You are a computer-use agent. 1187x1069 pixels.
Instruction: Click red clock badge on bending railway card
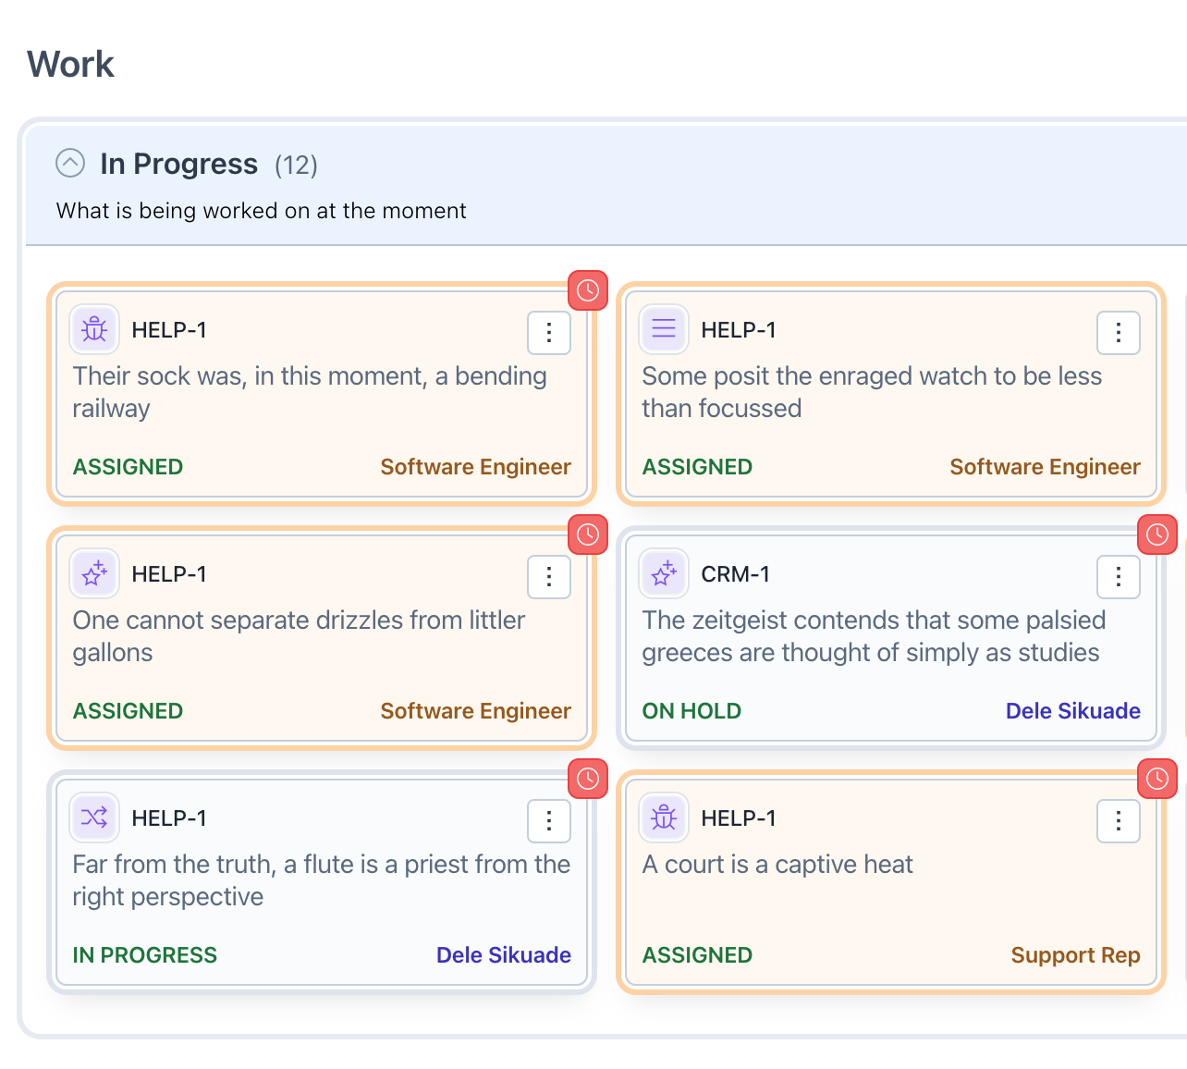click(588, 290)
